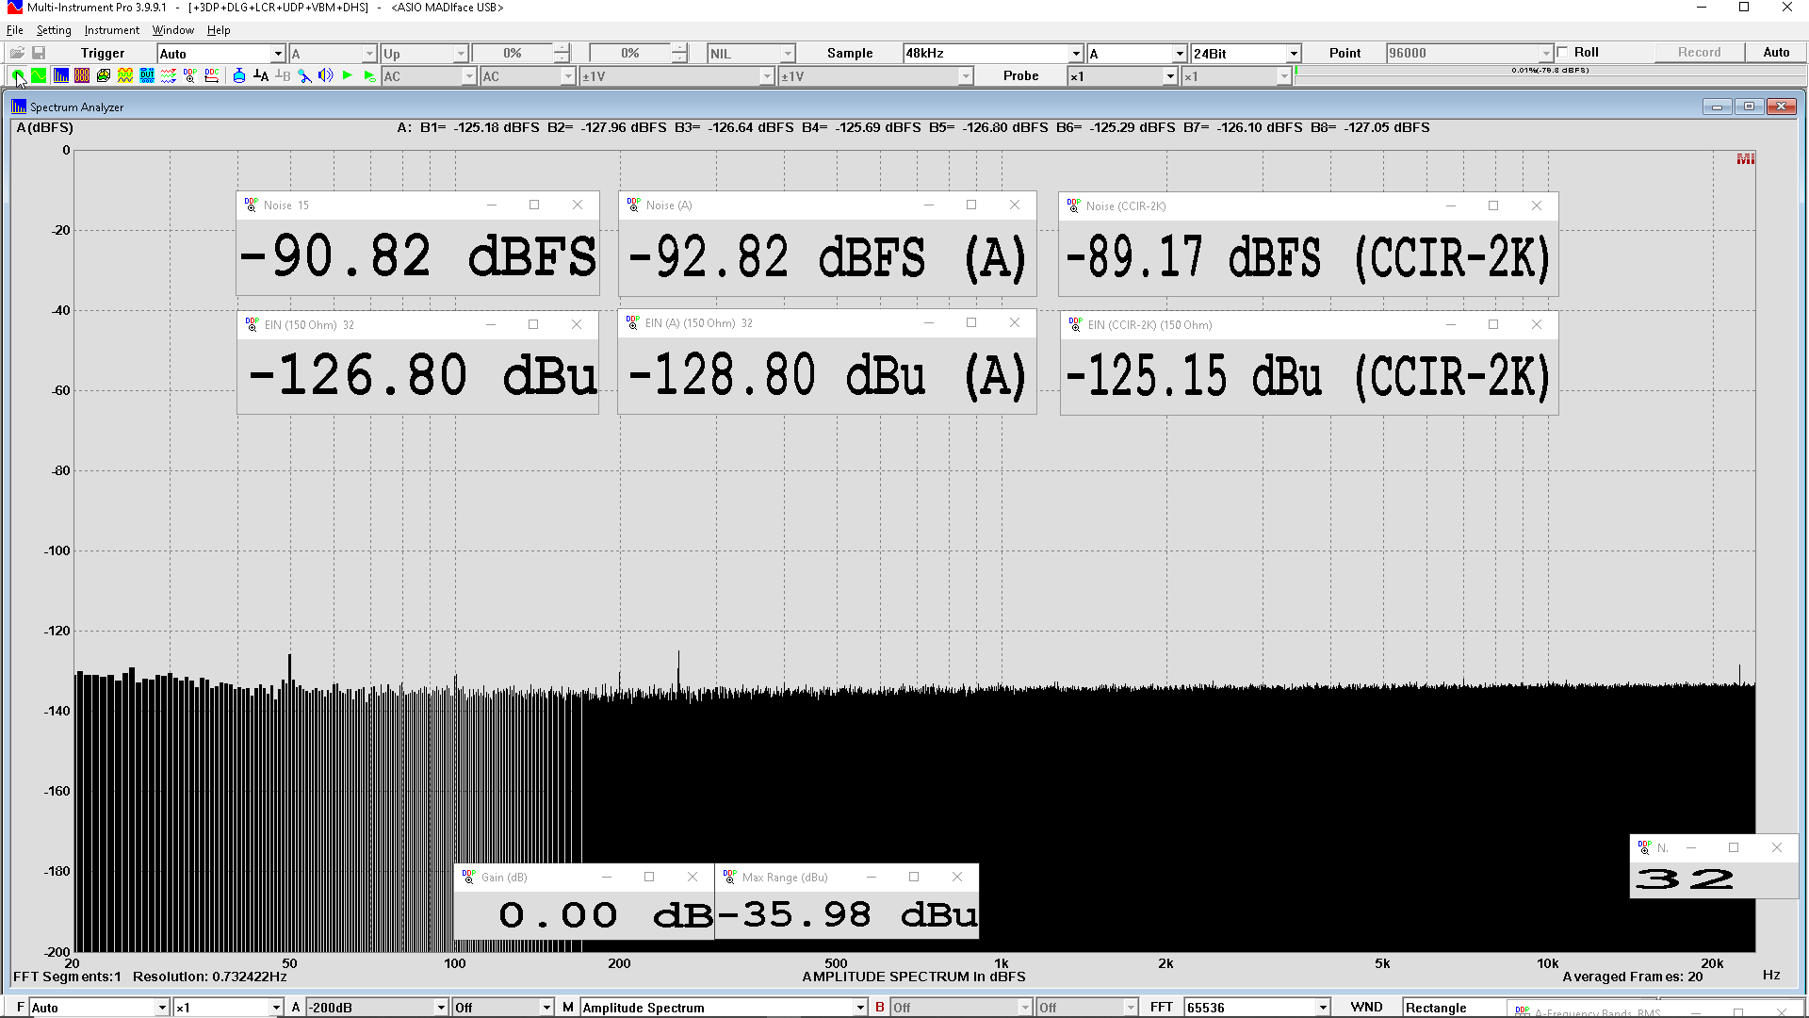Restore the Spectrum Analyzer child window
The image size is (1809, 1018).
pos(1749,107)
